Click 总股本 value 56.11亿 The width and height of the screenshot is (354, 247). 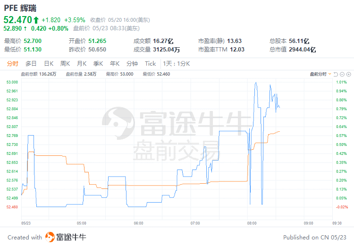point(299,41)
